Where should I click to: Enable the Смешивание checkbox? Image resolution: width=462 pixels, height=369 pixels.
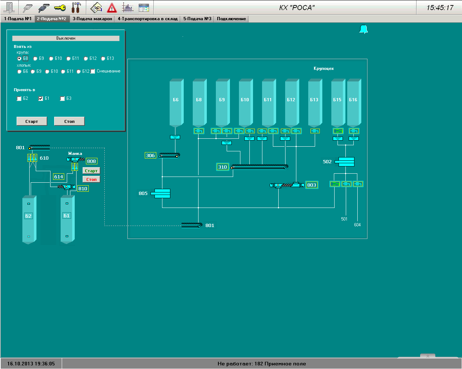pyautogui.click(x=93, y=71)
